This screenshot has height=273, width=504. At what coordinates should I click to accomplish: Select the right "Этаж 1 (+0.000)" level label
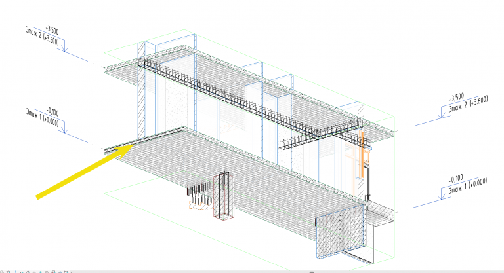pyautogui.click(x=468, y=185)
